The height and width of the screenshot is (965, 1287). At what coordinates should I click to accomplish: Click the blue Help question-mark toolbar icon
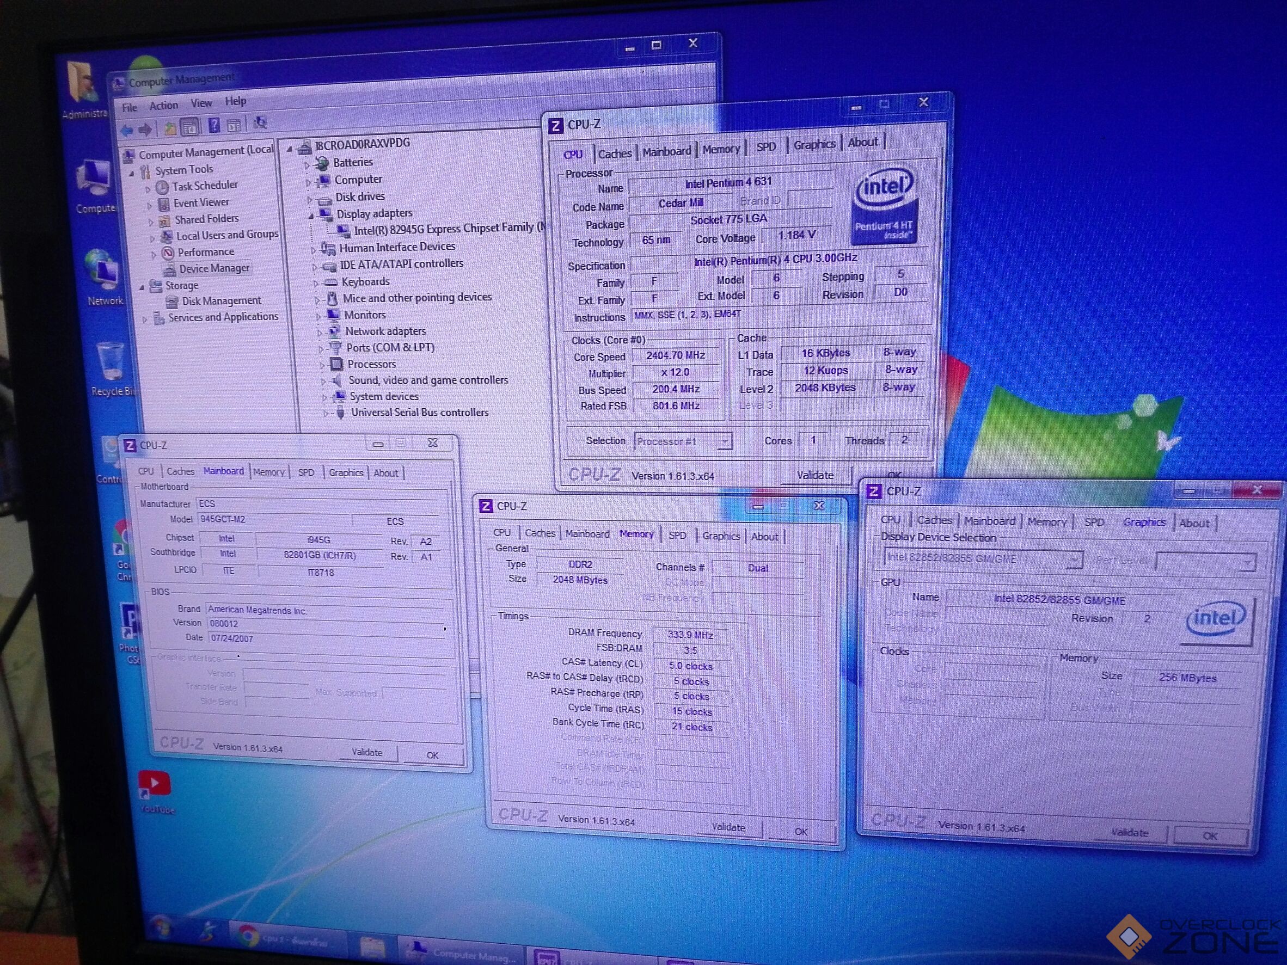213,125
